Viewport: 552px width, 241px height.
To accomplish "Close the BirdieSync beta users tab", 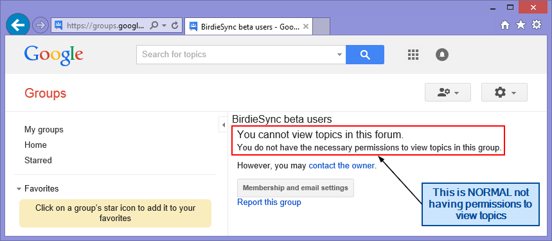I will point(306,26).
